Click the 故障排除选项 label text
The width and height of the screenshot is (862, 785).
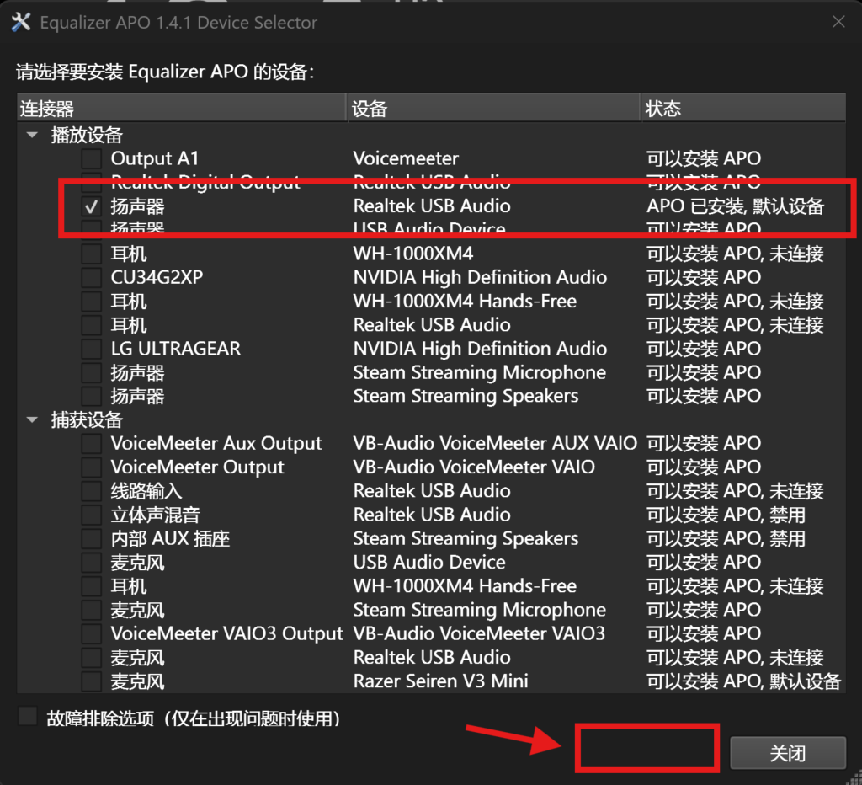[194, 718]
